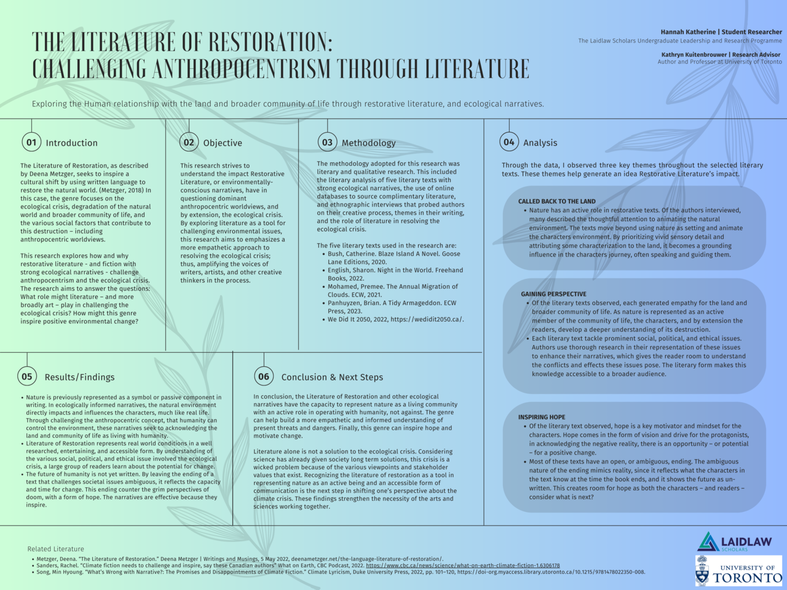Select the Introduction section heading

71,143
